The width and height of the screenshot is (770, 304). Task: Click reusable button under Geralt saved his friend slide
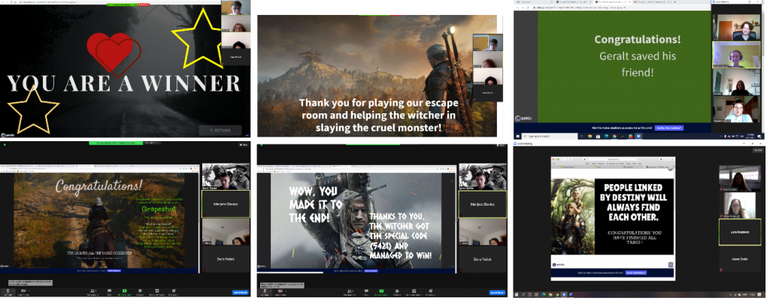(668, 128)
